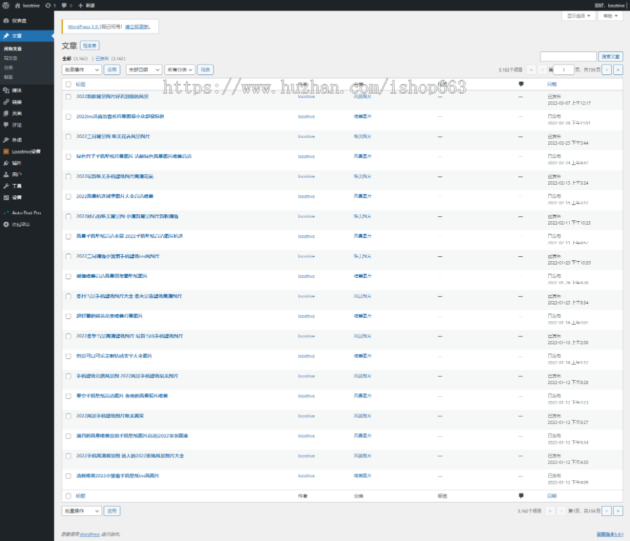The width and height of the screenshot is (630, 541).
Task: Jump to last page using bottom pagination arrow
Action: click(x=618, y=511)
